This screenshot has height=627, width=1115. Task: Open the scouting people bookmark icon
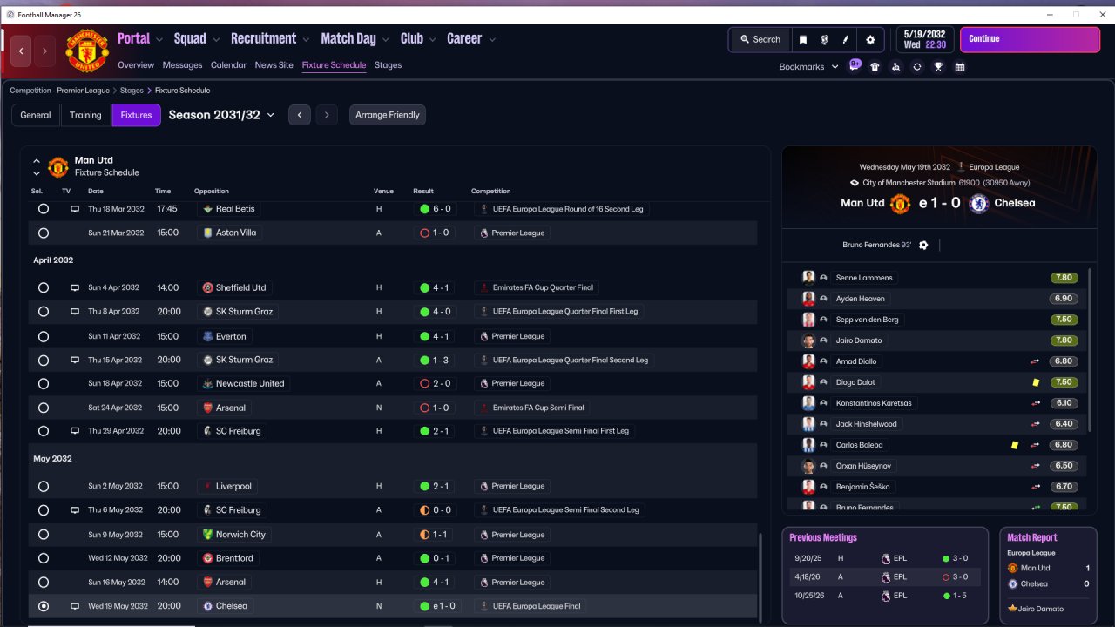[x=896, y=66]
